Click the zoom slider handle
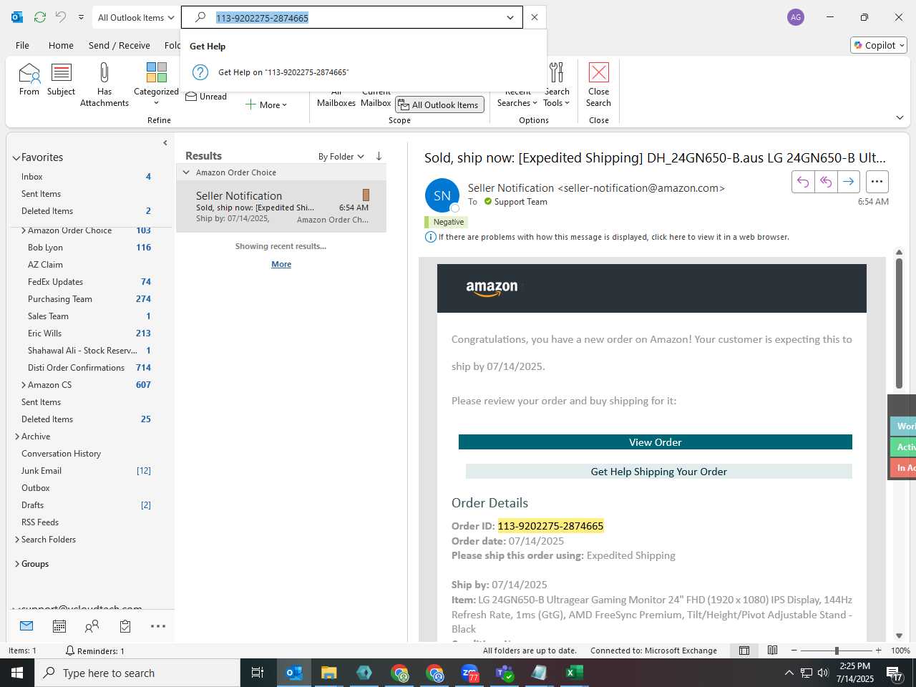 tap(837, 651)
